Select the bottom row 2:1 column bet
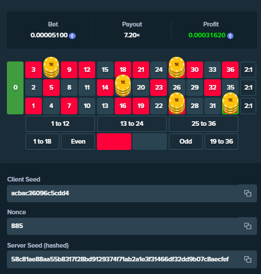Viewport: 261px width, 274px height. (x=248, y=106)
